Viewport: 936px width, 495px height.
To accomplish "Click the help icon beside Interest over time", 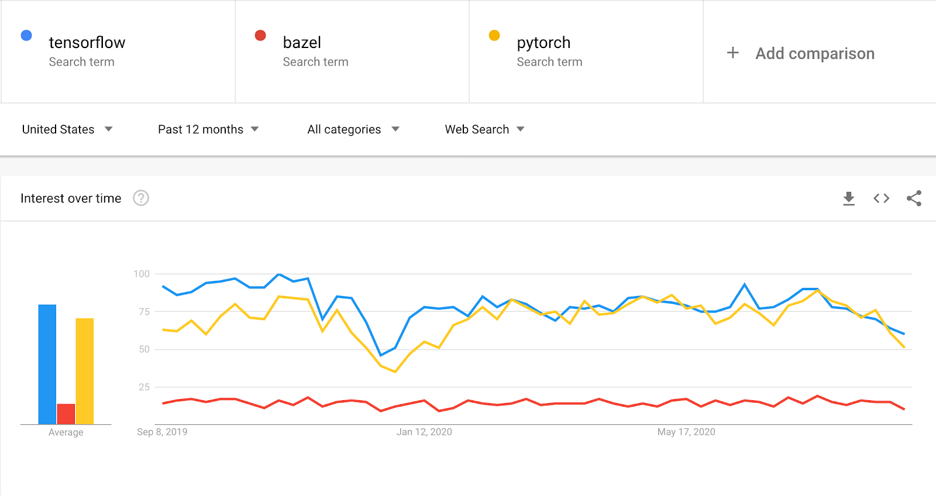I will 140,198.
